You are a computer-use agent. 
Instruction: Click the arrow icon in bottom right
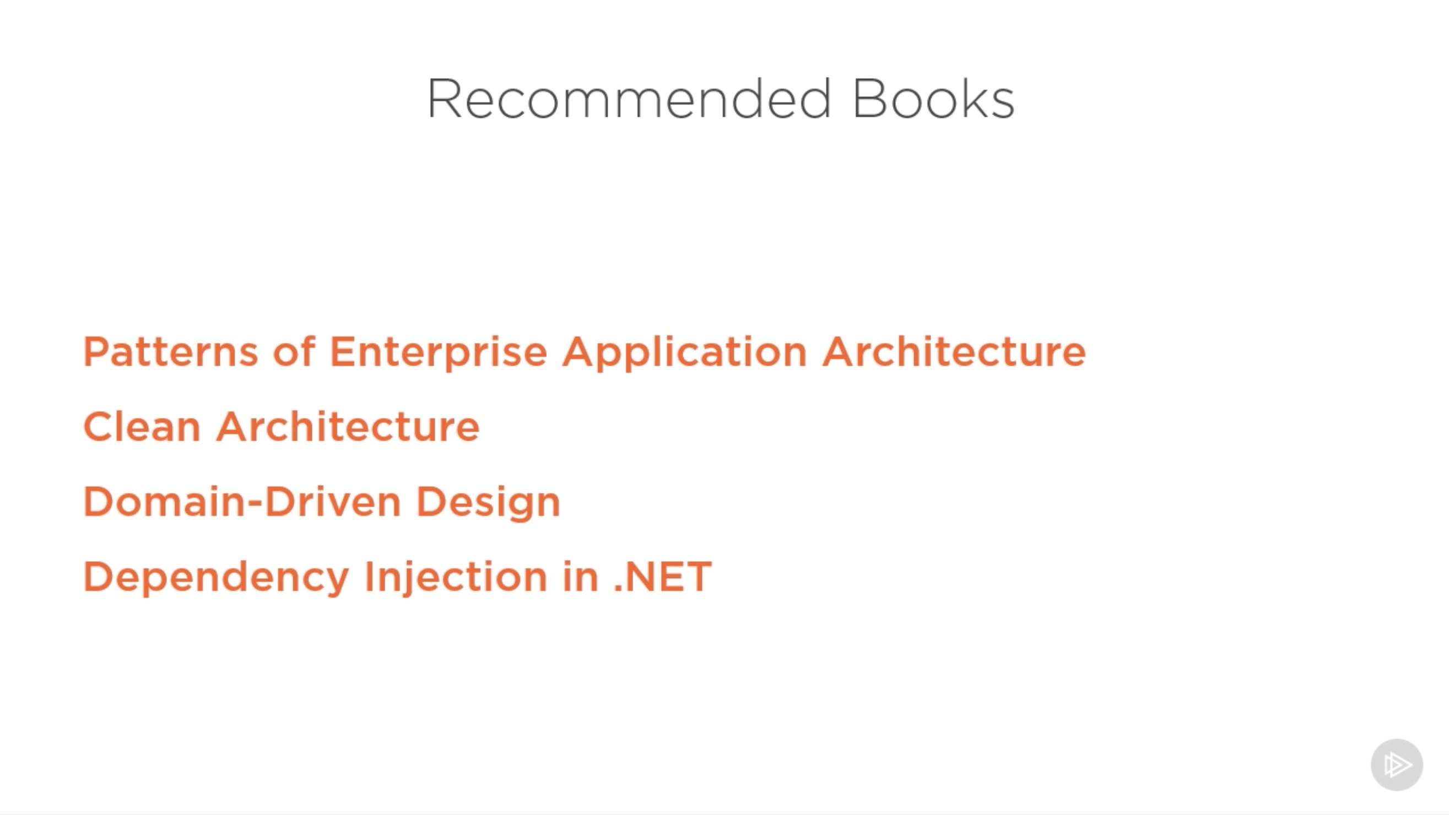tap(1396, 764)
